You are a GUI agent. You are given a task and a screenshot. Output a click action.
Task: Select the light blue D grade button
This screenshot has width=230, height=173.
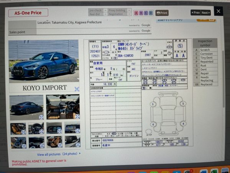pos(151,13)
